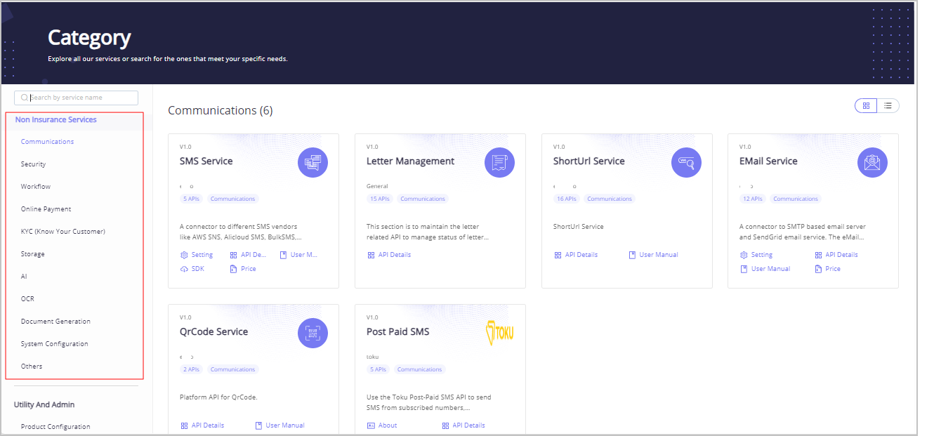The height and width of the screenshot is (436, 934).
Task: Open User Manual on EMail Service card
Action: 765,269
